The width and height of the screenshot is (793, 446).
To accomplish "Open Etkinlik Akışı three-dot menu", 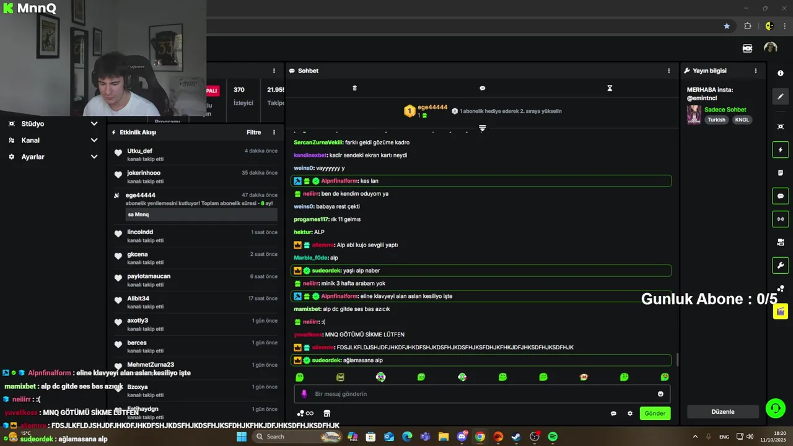I will [x=274, y=132].
